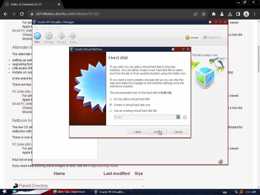Sort listing by Size
Screen dimensions: 260x195
click(139, 173)
